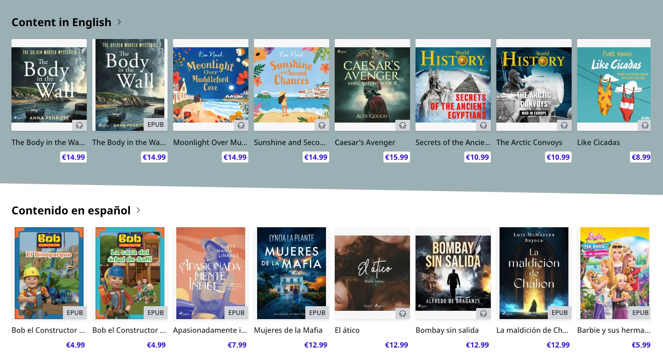Click headphones icon on El ático cover
Viewport: 663px width, 359px height.
click(403, 314)
